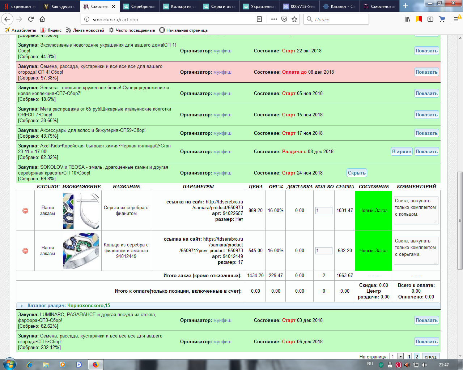Hide the SOKOLOV и TEOSA purchase details
This screenshot has width=463, height=370.
tap(357, 173)
